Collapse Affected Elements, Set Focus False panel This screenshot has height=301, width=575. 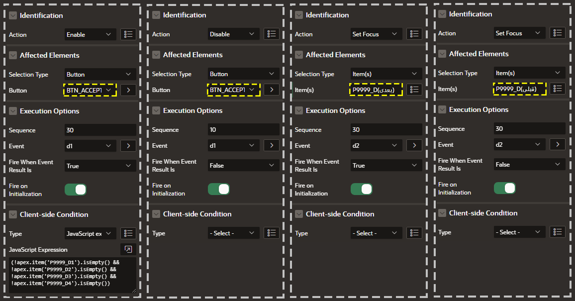coord(442,54)
